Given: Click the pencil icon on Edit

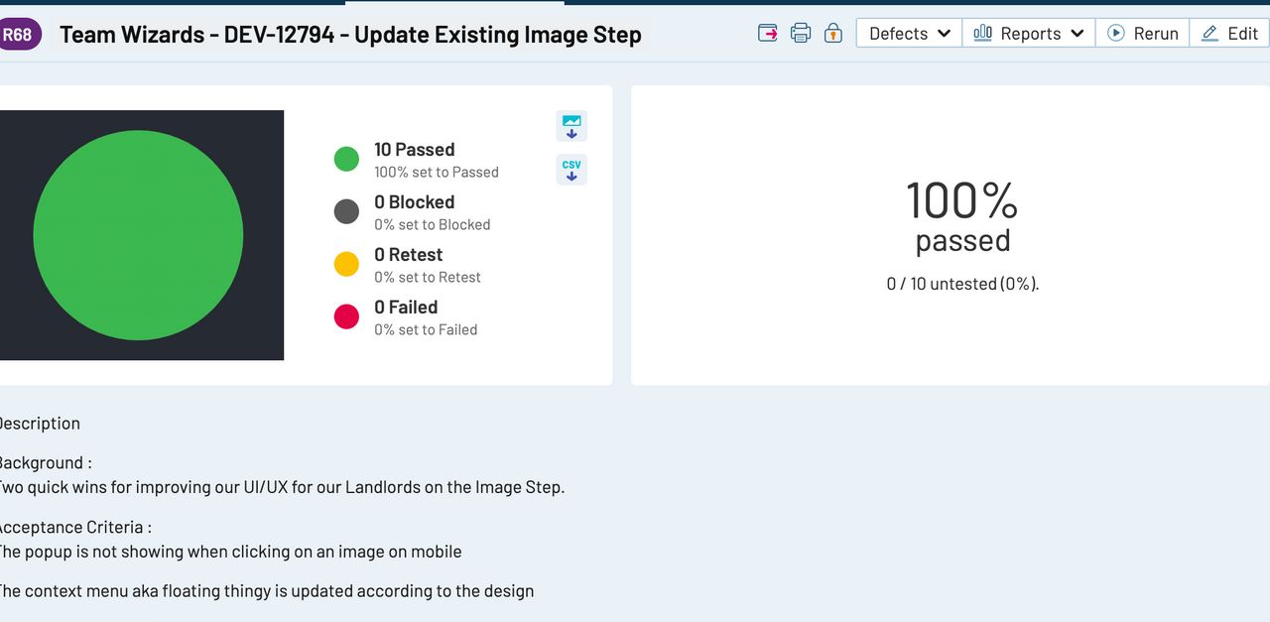Looking at the screenshot, I should pyautogui.click(x=1209, y=33).
